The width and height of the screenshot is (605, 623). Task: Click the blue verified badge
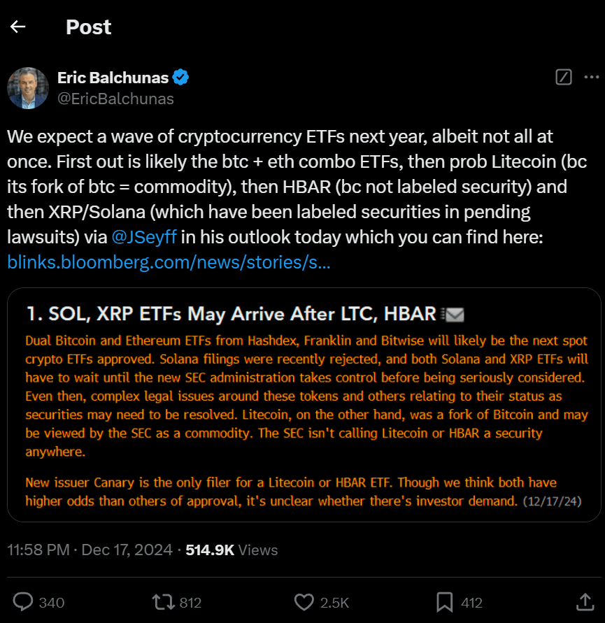[x=181, y=77]
